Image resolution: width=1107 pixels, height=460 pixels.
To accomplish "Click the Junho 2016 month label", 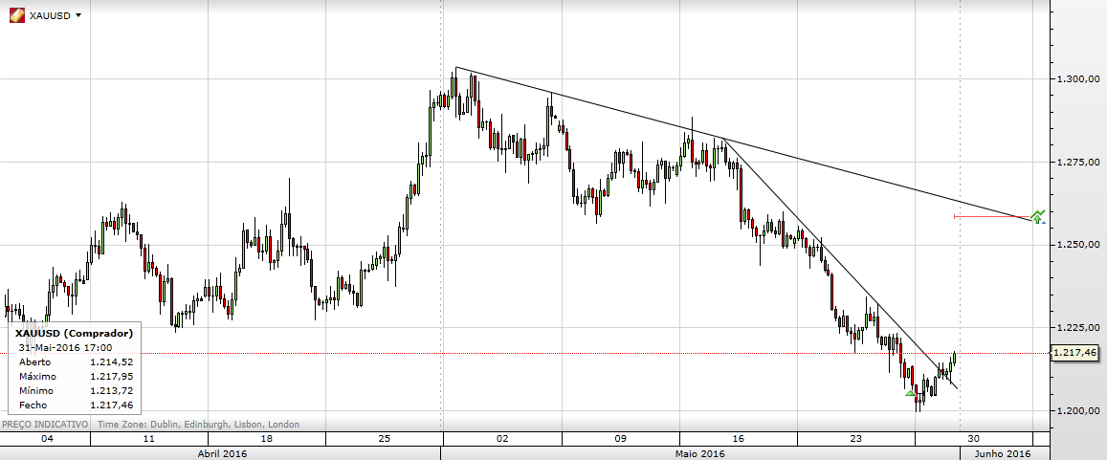I will tap(1002, 453).
